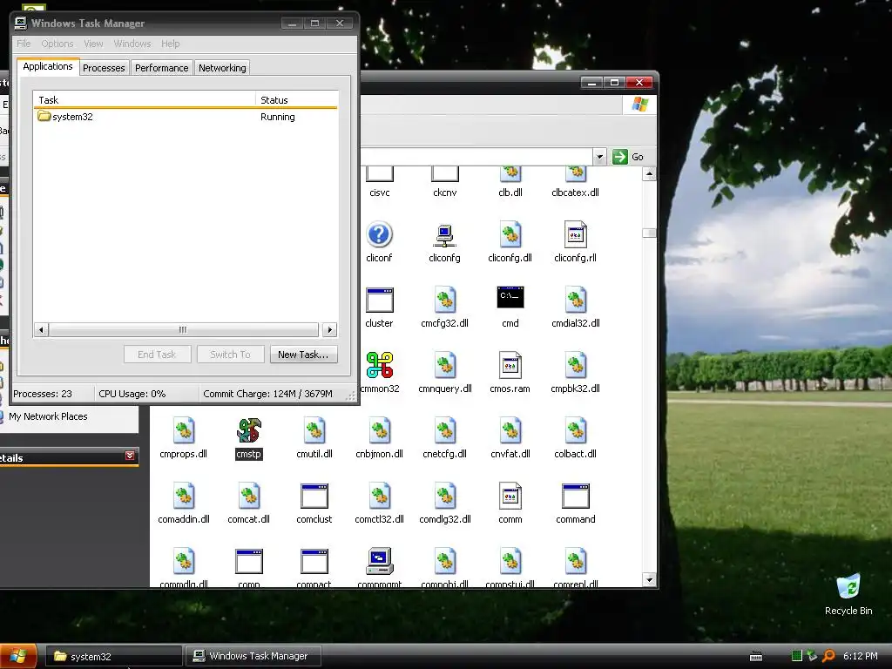892x669 pixels.
Task: Click the Status column header
Action: click(x=296, y=99)
